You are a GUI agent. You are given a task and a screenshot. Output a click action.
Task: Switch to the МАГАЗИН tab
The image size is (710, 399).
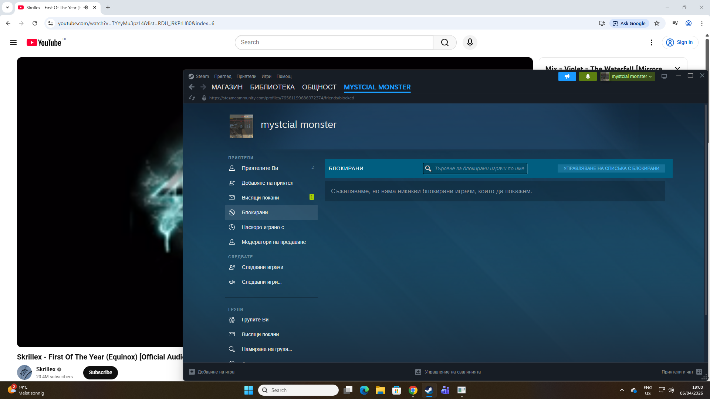click(227, 87)
